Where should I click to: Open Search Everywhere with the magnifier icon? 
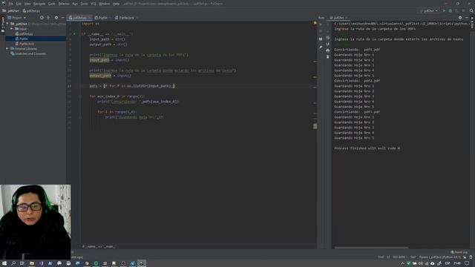click(x=471, y=10)
